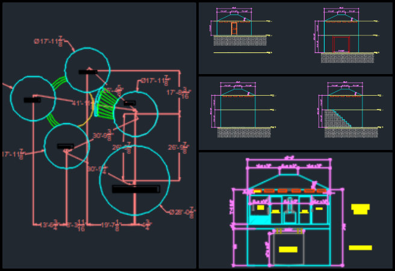
Task: Select the 17'-8 3/16 dimension at upper right
Action: [x=179, y=93]
